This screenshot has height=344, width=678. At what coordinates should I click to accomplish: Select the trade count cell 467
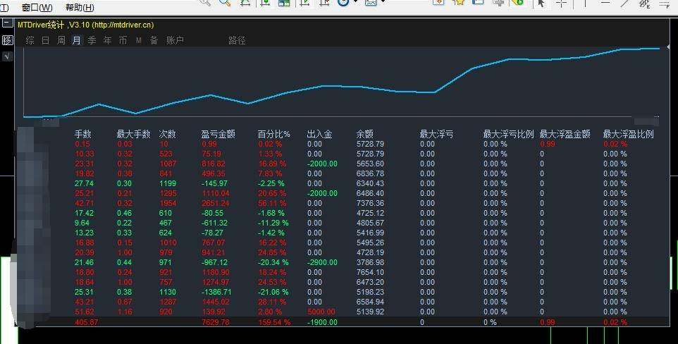[x=165, y=223]
